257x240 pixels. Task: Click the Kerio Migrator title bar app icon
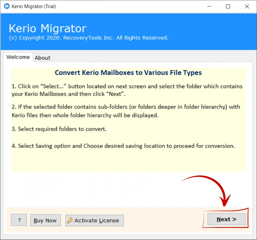click(x=7, y=6)
